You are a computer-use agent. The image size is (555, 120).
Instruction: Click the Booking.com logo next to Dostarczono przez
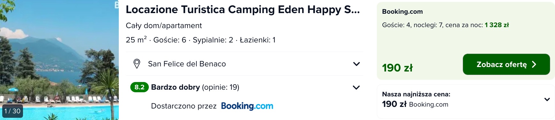click(x=247, y=106)
